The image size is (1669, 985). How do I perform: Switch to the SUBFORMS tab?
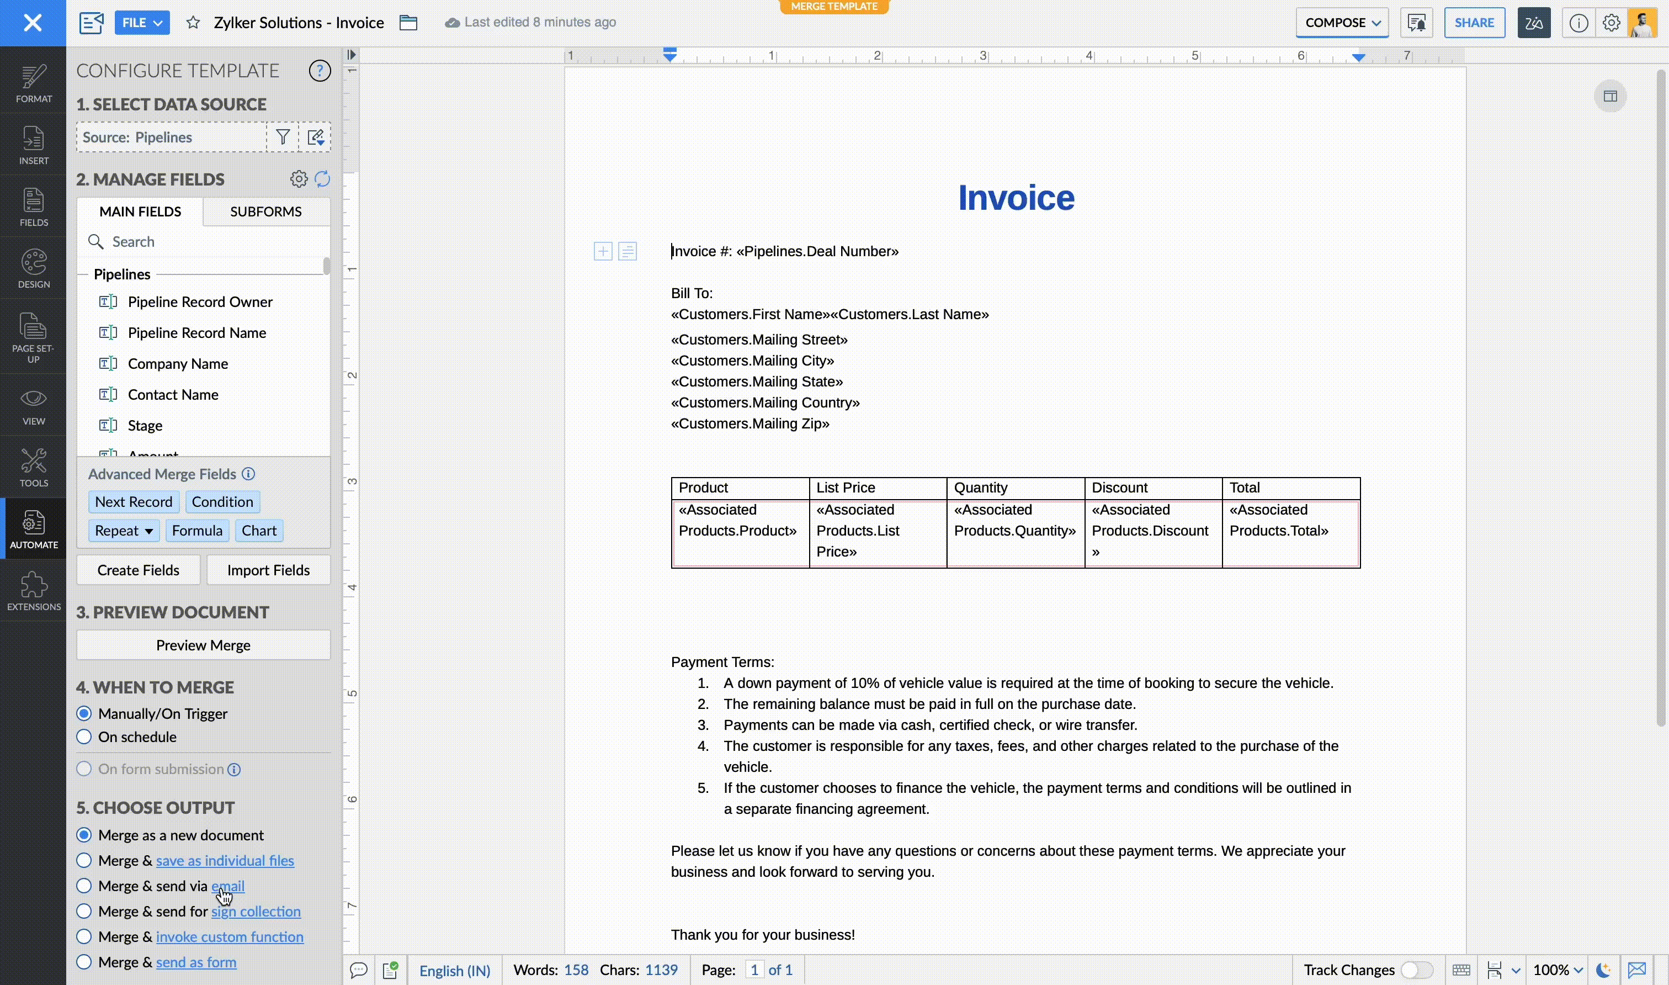pyautogui.click(x=265, y=211)
